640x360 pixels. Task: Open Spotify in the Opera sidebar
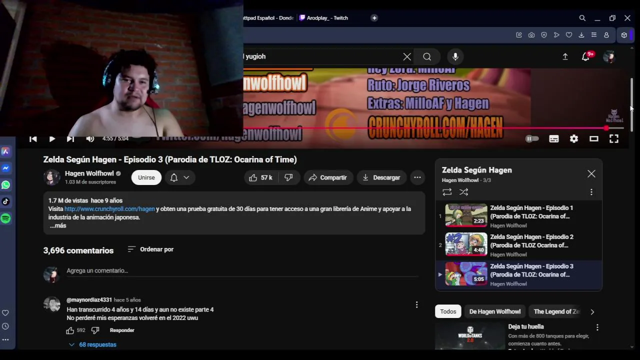tap(5, 218)
